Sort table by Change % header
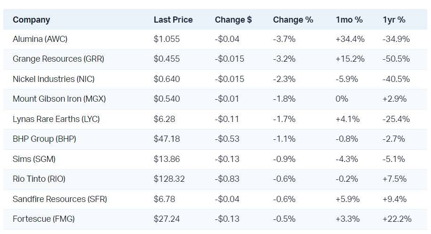Image resolution: width=431 pixels, height=234 pixels. (x=293, y=20)
